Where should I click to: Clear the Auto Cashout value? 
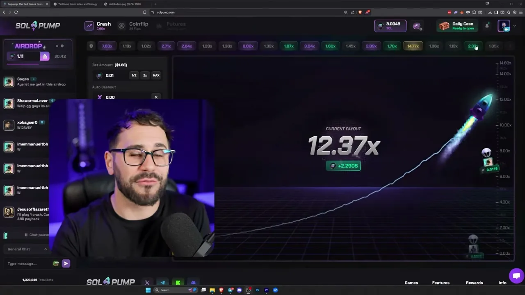[x=156, y=97]
